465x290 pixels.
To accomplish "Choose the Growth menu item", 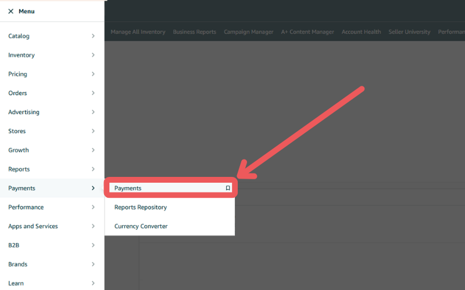I will (x=52, y=150).
